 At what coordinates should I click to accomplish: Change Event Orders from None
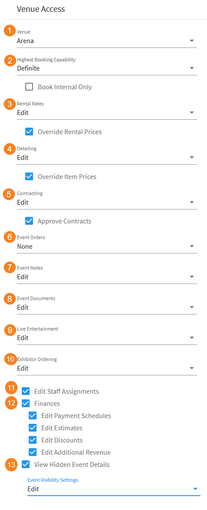[x=107, y=246]
